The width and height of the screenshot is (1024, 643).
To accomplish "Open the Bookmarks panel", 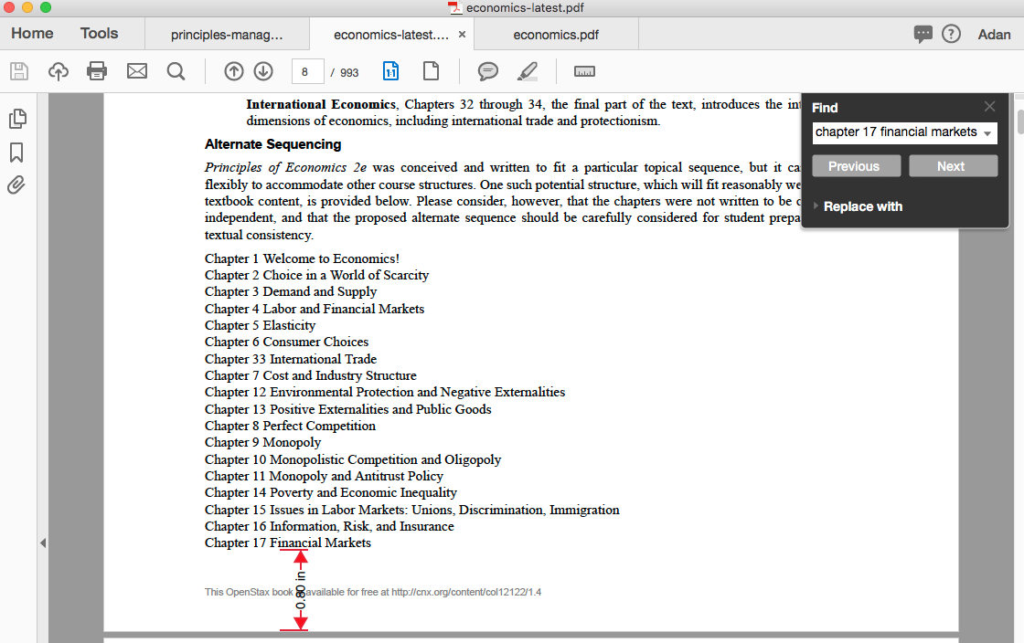I will pos(16,153).
